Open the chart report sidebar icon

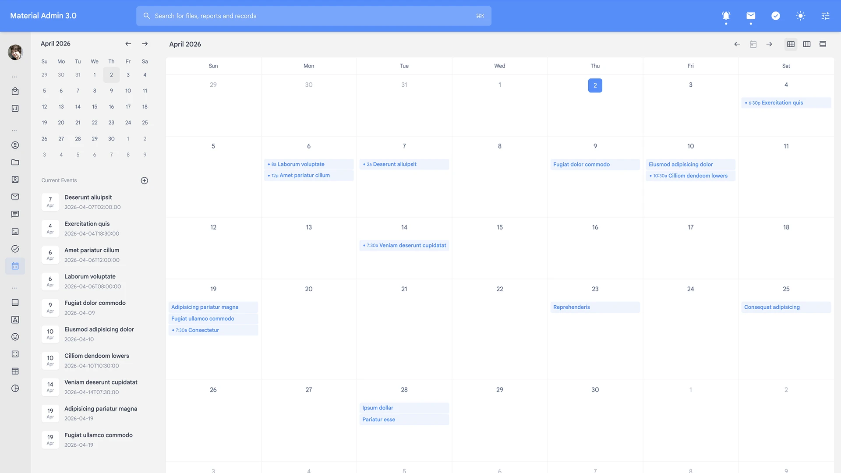tap(15, 108)
